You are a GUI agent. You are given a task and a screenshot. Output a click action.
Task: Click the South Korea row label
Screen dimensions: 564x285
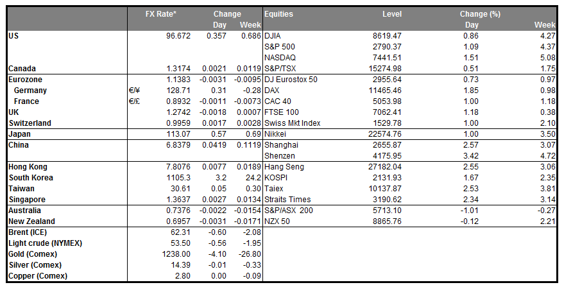(31, 177)
